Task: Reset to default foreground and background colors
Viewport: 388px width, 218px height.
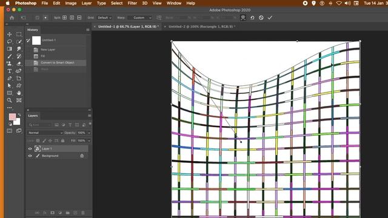Action: (x=10, y=124)
